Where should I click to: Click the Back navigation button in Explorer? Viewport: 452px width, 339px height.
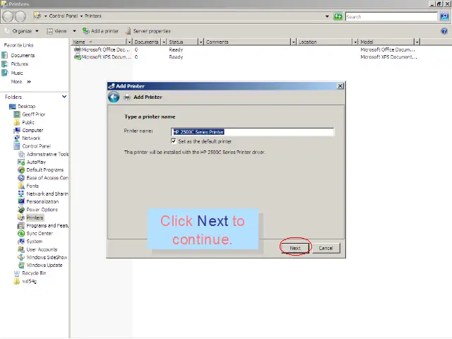point(8,16)
